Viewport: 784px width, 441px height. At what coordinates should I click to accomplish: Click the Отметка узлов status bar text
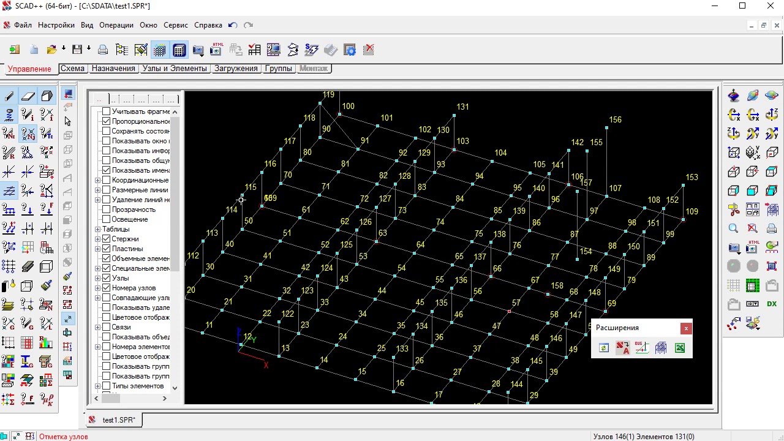[64, 437]
